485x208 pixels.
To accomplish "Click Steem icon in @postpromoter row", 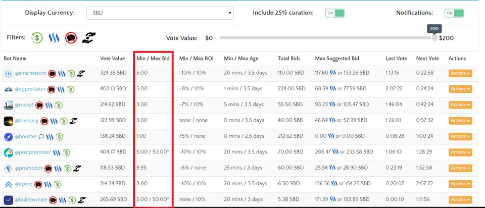I will pyautogui.click(x=57, y=152).
